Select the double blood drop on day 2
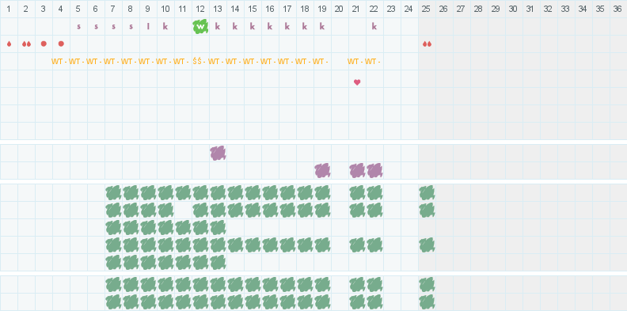The height and width of the screenshot is (311, 627). click(x=26, y=44)
